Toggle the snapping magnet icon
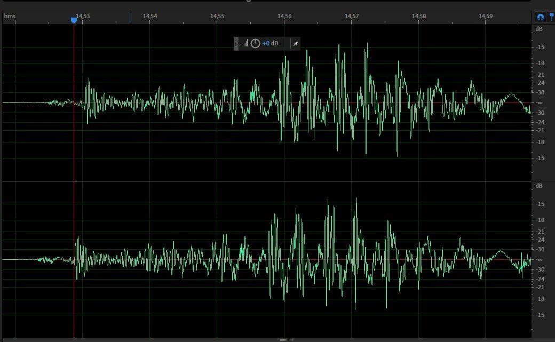Viewport: 555px width, 342px height. coord(541,17)
